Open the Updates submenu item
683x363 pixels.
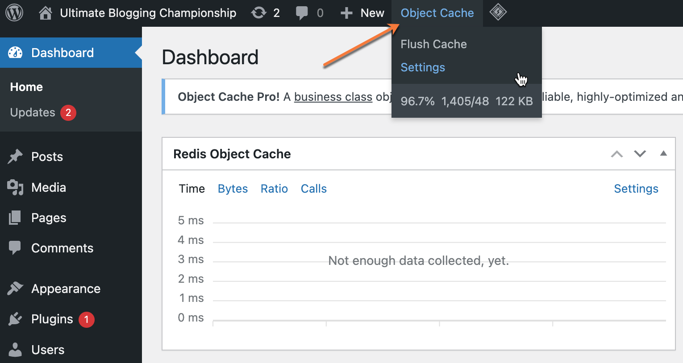(x=33, y=112)
